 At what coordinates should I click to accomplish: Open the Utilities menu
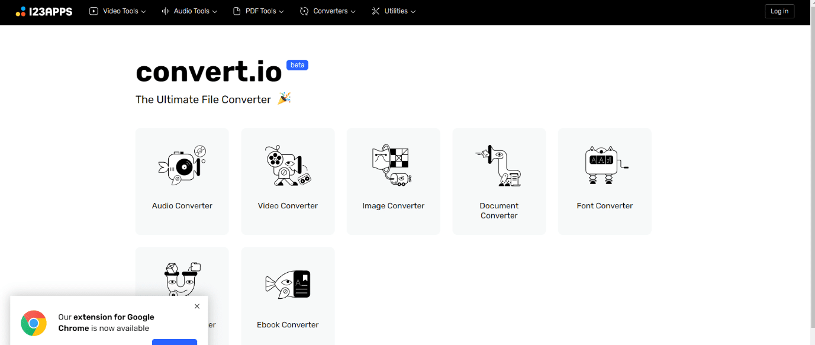(394, 11)
